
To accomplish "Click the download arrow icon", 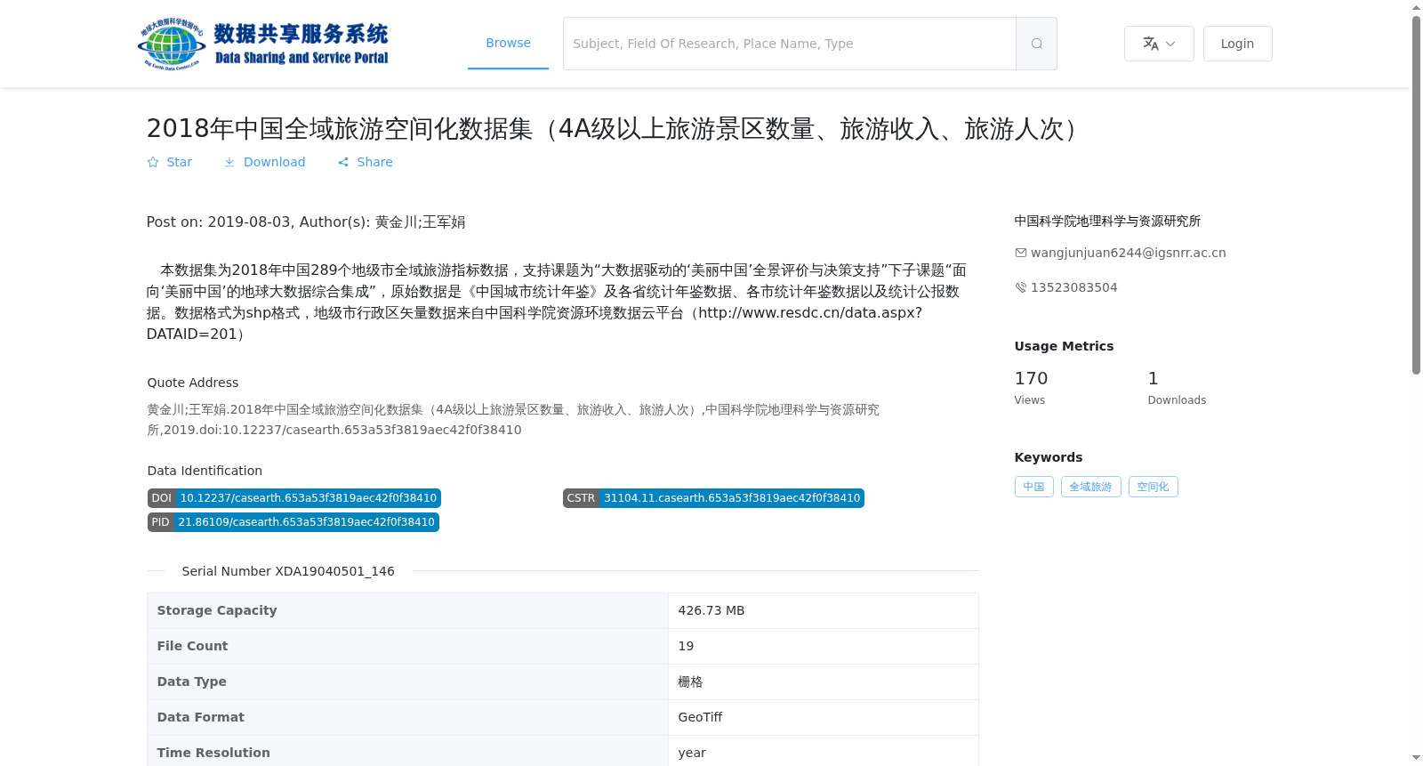I will 229,162.
